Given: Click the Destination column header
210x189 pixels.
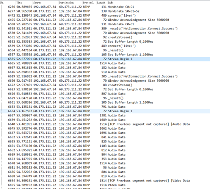Looking at the screenshot, I should (x=70, y=3).
